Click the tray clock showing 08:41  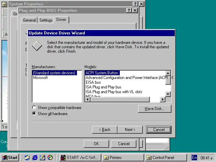tap(205, 158)
